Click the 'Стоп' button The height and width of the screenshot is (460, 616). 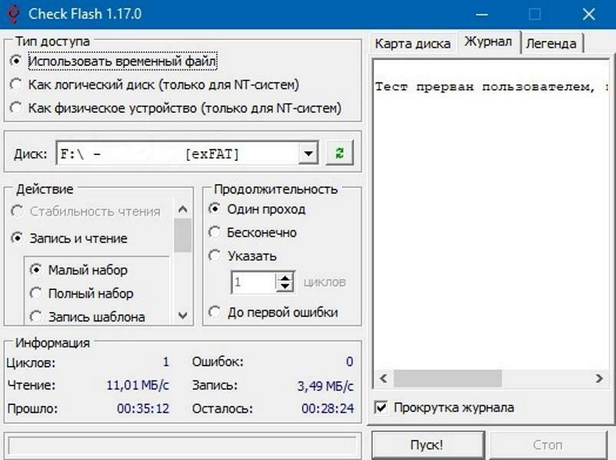point(548,445)
